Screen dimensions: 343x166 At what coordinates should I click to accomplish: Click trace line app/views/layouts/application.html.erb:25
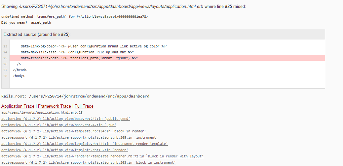pyautogui.click(x=42, y=113)
